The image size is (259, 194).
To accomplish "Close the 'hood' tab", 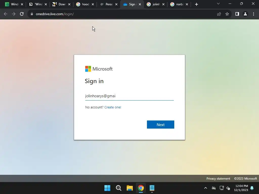I will (x=93, y=5).
